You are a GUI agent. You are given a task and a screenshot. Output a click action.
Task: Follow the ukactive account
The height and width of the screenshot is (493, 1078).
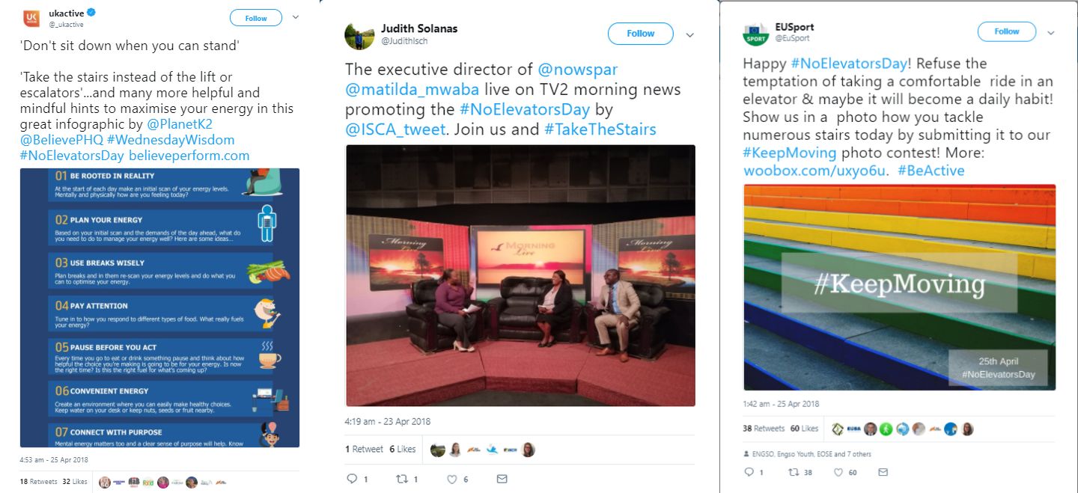click(x=256, y=18)
